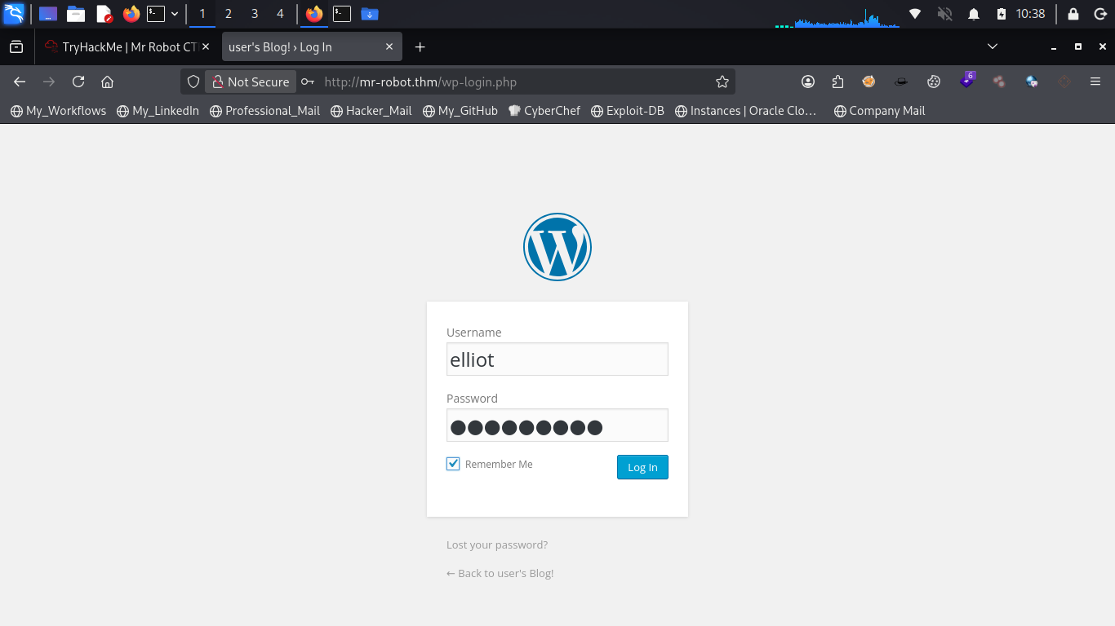The width and height of the screenshot is (1115, 626).
Task: Open Firefox View recent browsing button
Action: point(16,47)
